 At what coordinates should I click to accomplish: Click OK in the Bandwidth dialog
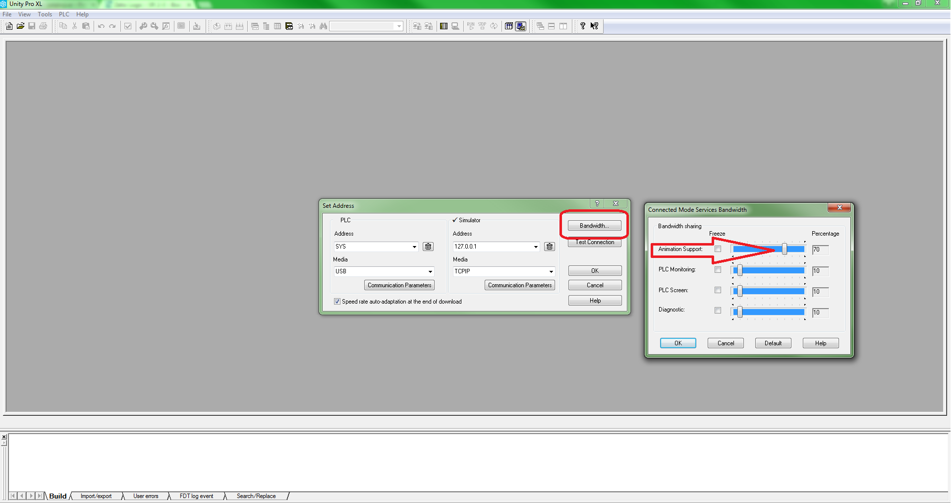click(678, 343)
